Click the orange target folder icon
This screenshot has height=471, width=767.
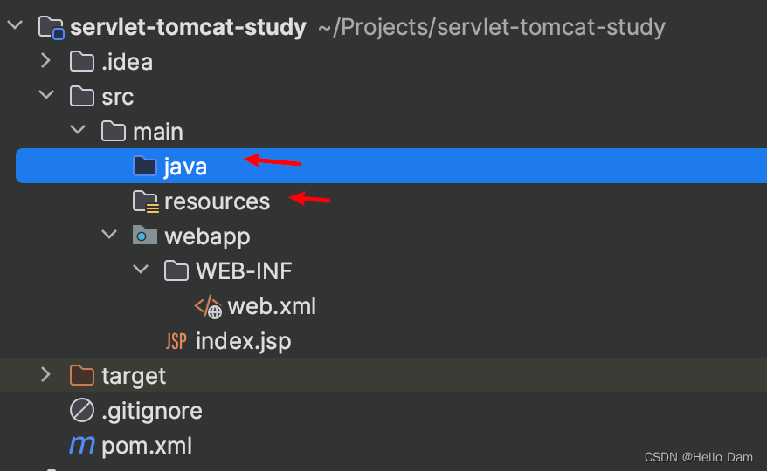[x=82, y=376]
